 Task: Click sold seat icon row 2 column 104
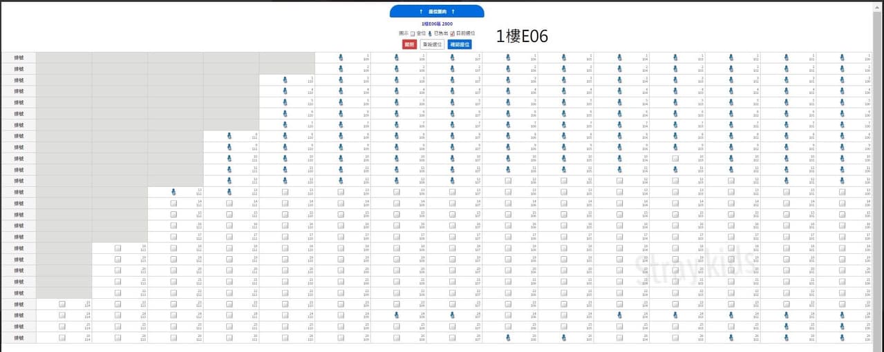click(x=619, y=69)
